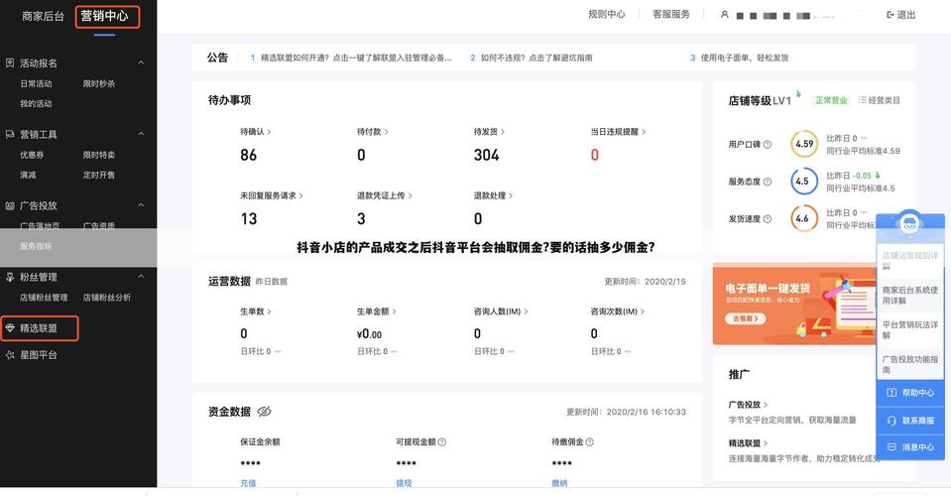
Task: Click help icon next to 可提现金额
Action: coord(442,442)
